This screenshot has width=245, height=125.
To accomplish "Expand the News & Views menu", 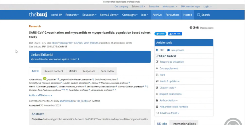I will 109,15.
